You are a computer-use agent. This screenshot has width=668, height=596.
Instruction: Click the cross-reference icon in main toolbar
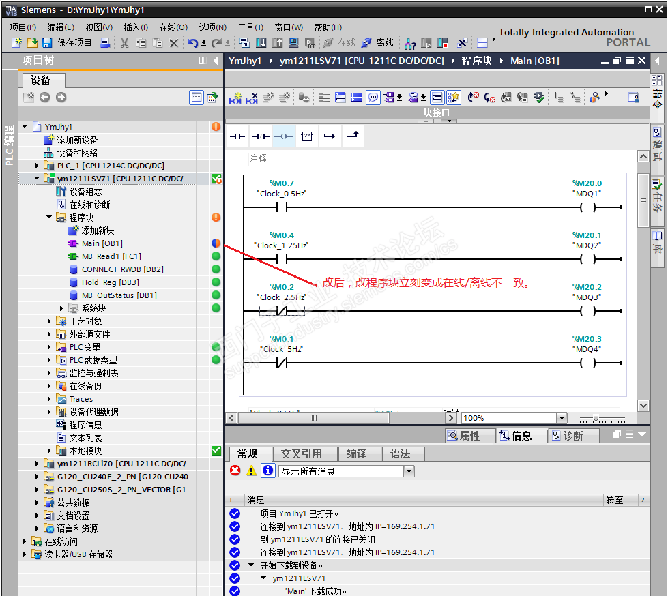point(462,42)
